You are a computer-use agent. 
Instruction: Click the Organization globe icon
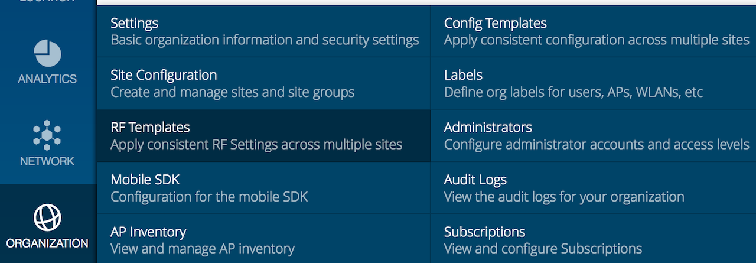[x=47, y=217]
